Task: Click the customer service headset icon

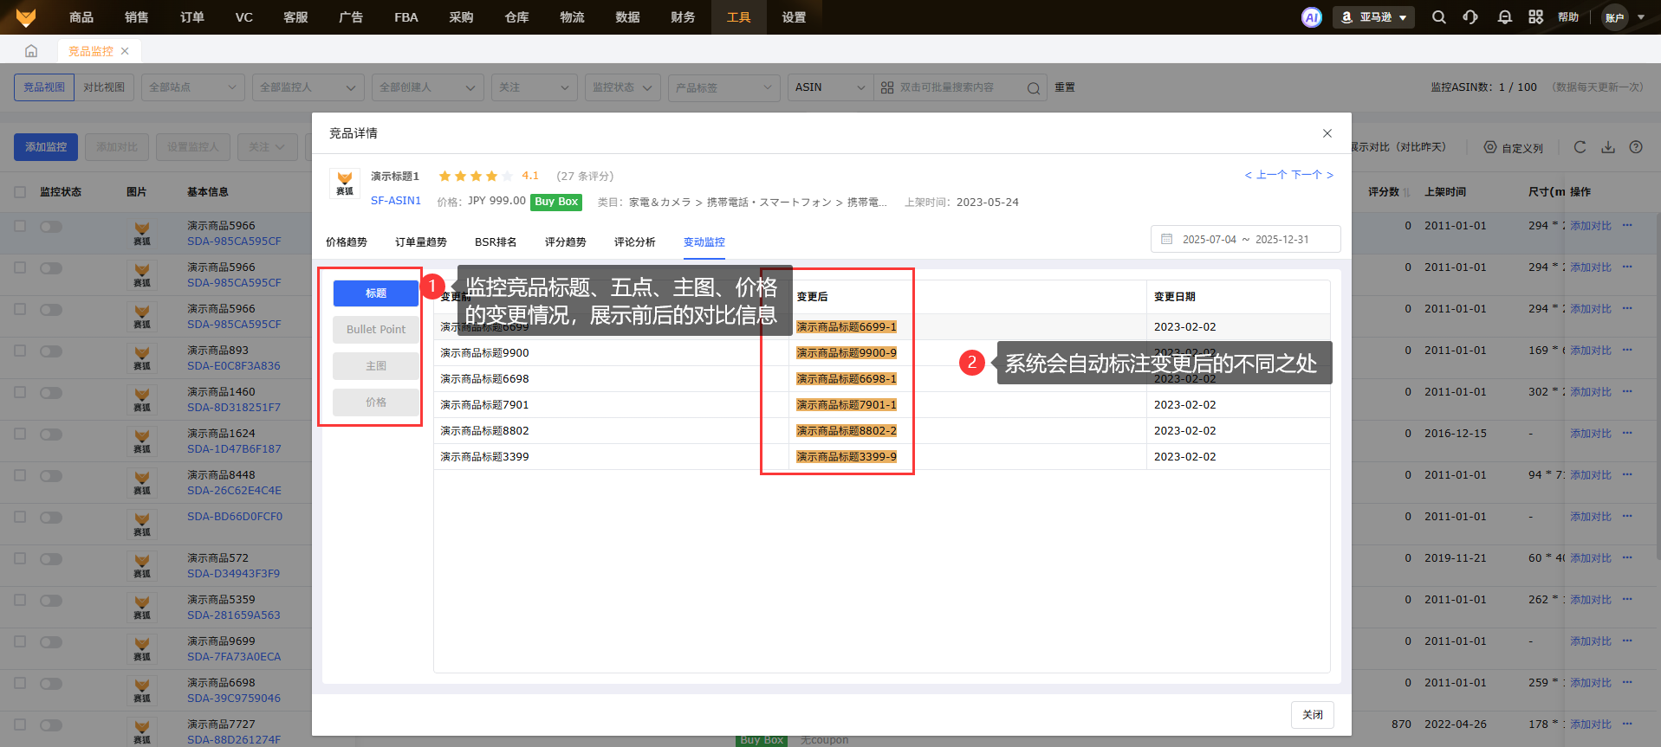Action: pyautogui.click(x=1470, y=17)
